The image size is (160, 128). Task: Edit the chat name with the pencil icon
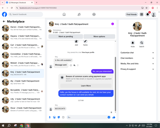85,41
